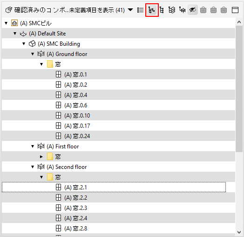
Task: Click folder icon of Ground floor 窓
Action: click(x=50, y=64)
